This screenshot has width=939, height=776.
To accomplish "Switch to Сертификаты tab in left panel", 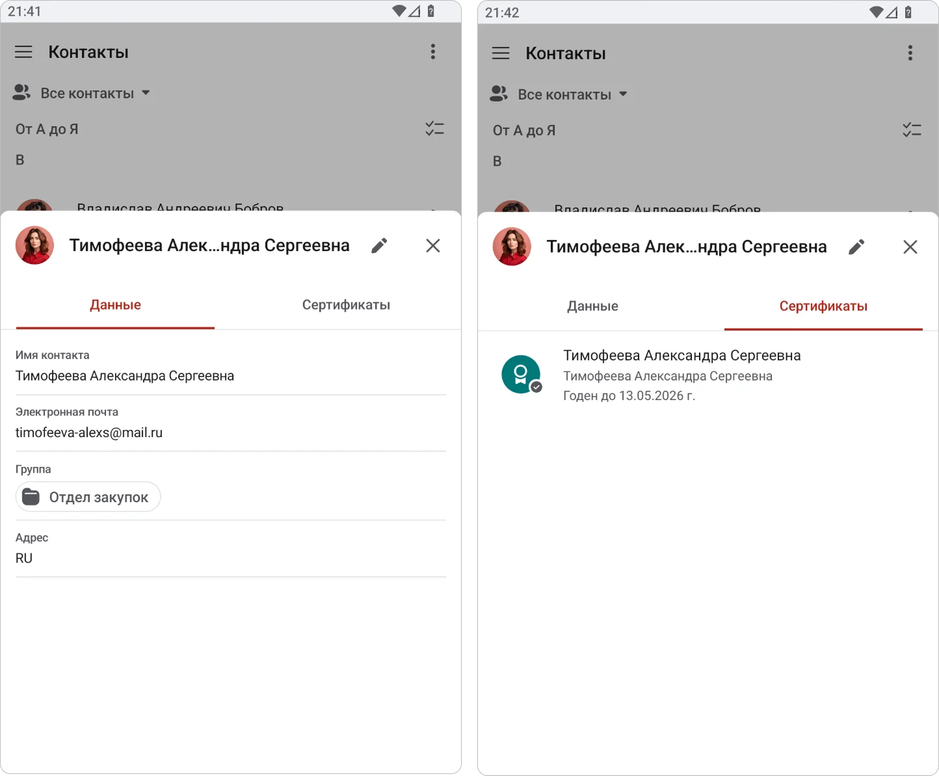I will point(346,305).
